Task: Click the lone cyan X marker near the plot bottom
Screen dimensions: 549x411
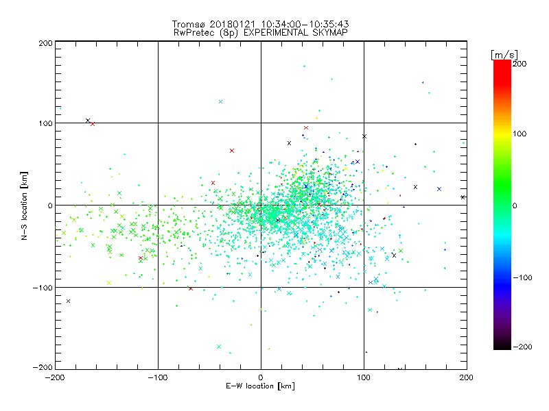Action: (x=219, y=347)
